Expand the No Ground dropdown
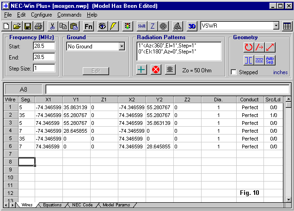Image resolution: width=294 pixels, height=211 pixels. pyautogui.click(x=122, y=47)
